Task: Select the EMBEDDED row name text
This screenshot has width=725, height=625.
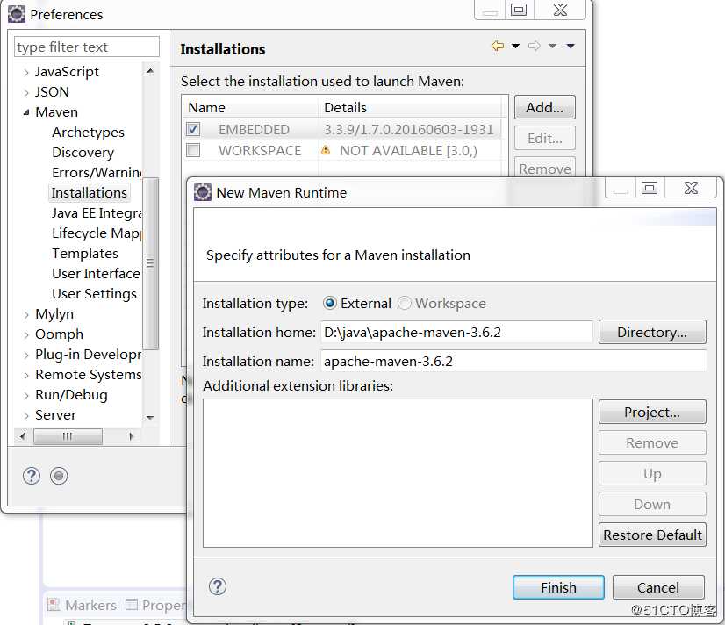Action: click(254, 129)
